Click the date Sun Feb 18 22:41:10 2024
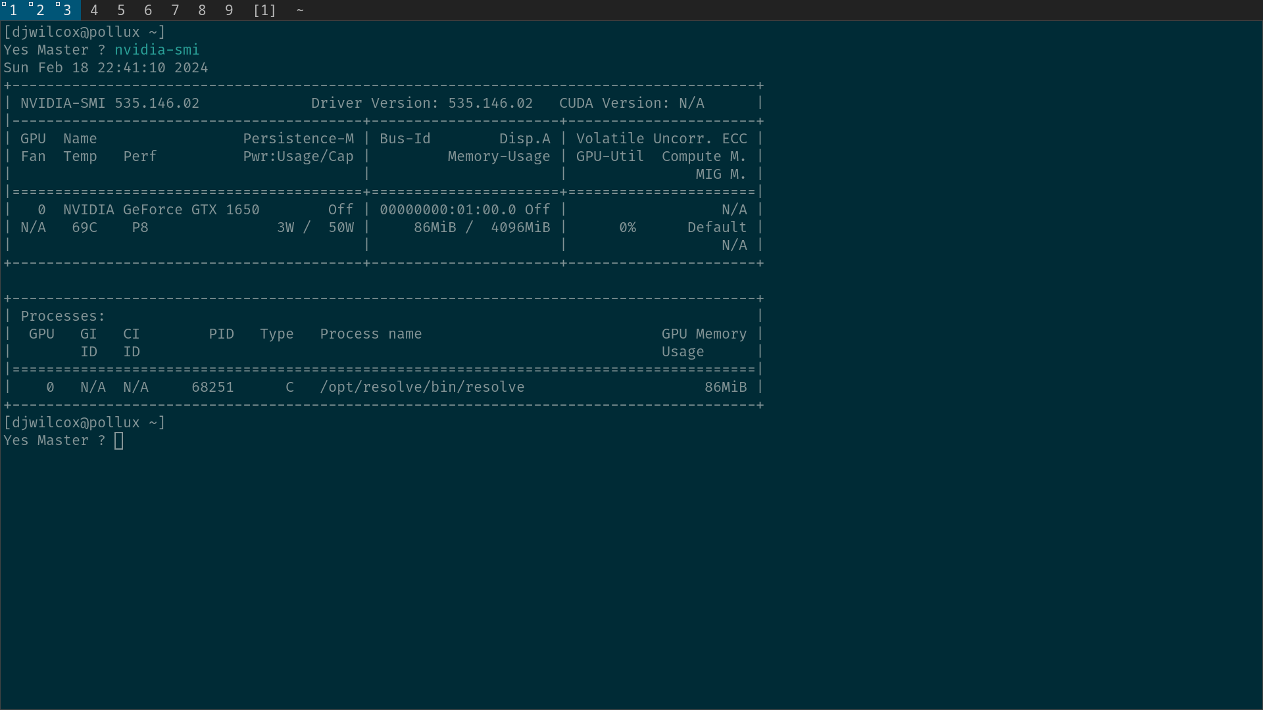Screen dimensions: 1263x710 (x=106, y=68)
